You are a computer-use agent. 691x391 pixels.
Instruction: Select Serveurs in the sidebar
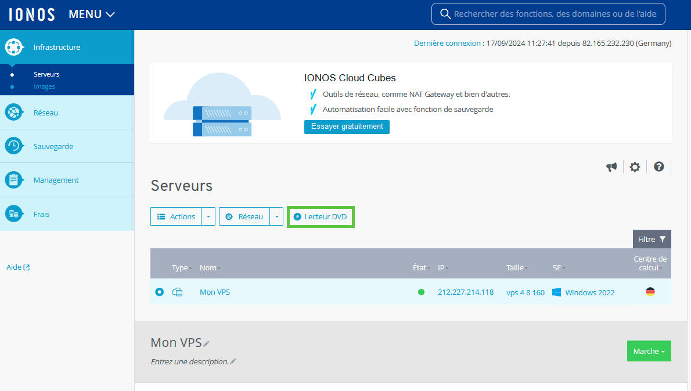46,74
